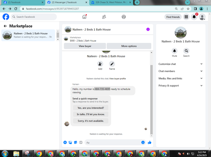
Task: Click the Add people icon in chat
Action: coord(100,64)
